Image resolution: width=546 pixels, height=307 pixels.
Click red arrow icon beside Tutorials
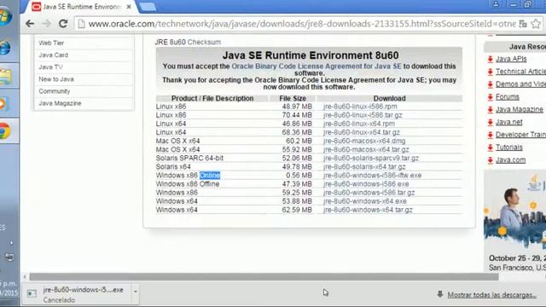[x=491, y=148]
